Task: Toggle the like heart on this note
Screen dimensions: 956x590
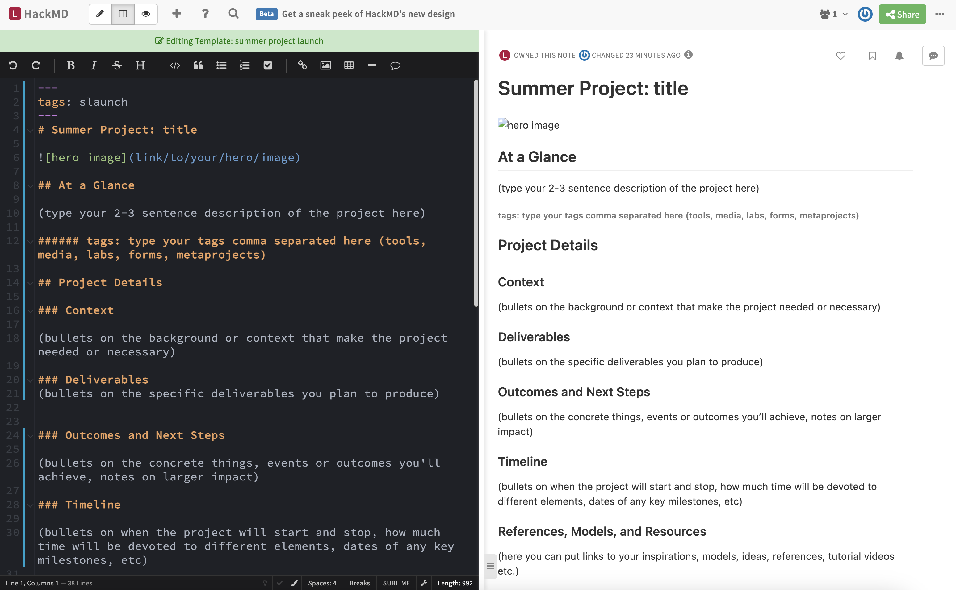Action: click(x=841, y=56)
